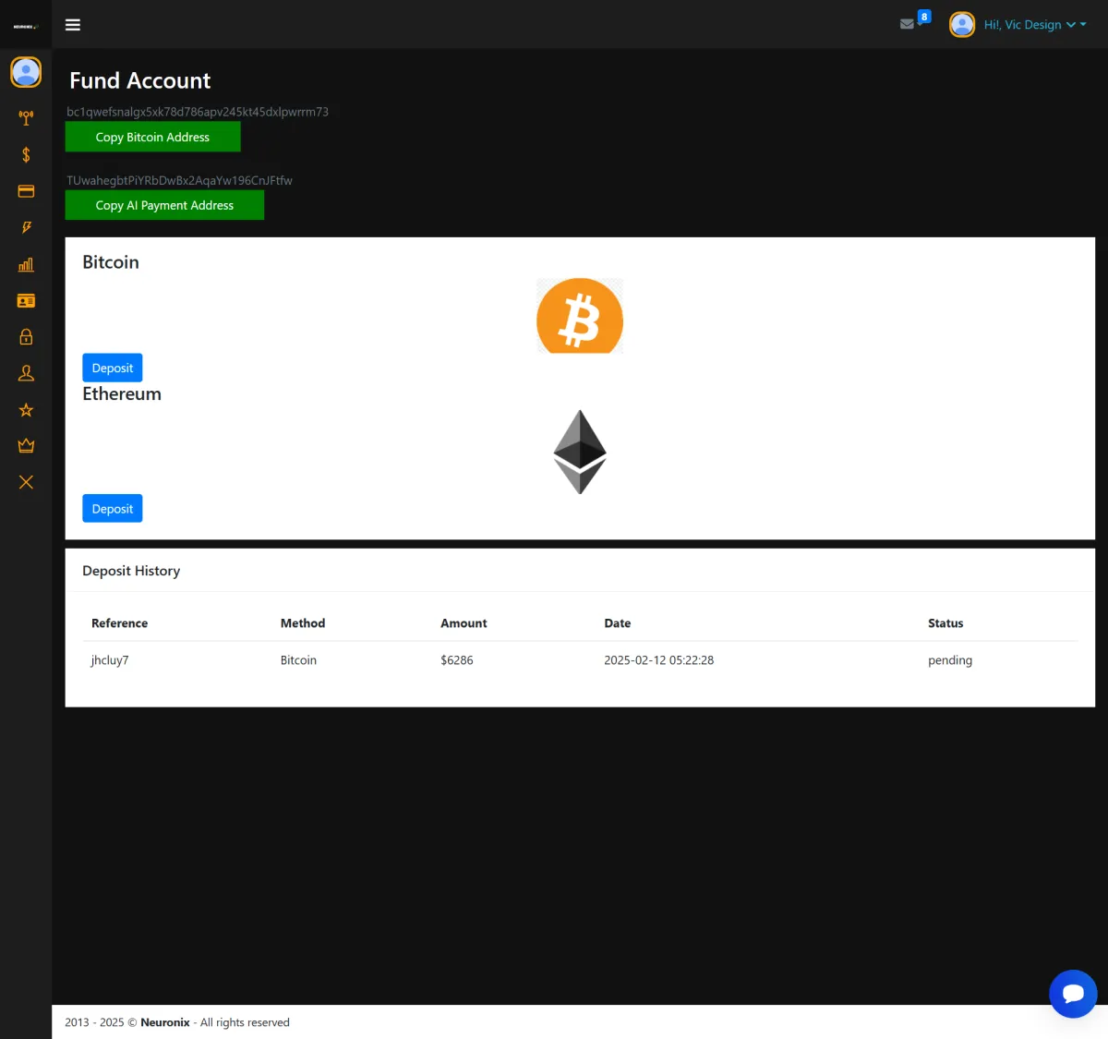Viewport: 1108px width, 1039px height.
Task: Open the credit card sidebar icon
Action: pyautogui.click(x=26, y=191)
